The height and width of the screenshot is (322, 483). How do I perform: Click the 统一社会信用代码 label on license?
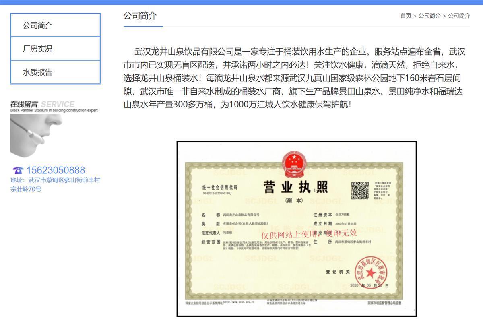[x=219, y=188]
